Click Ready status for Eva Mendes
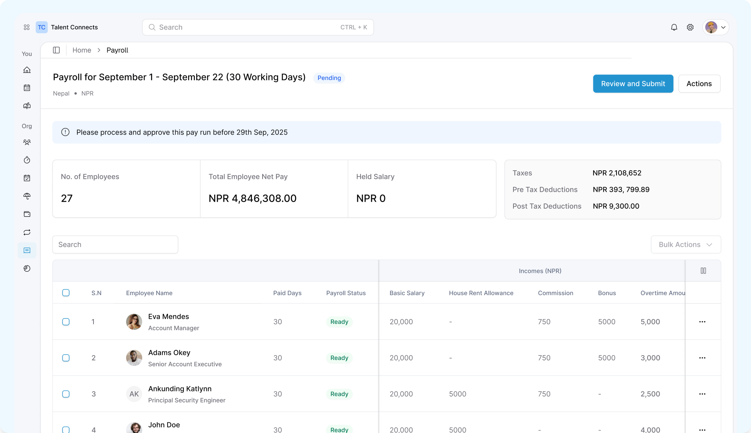 pos(339,322)
